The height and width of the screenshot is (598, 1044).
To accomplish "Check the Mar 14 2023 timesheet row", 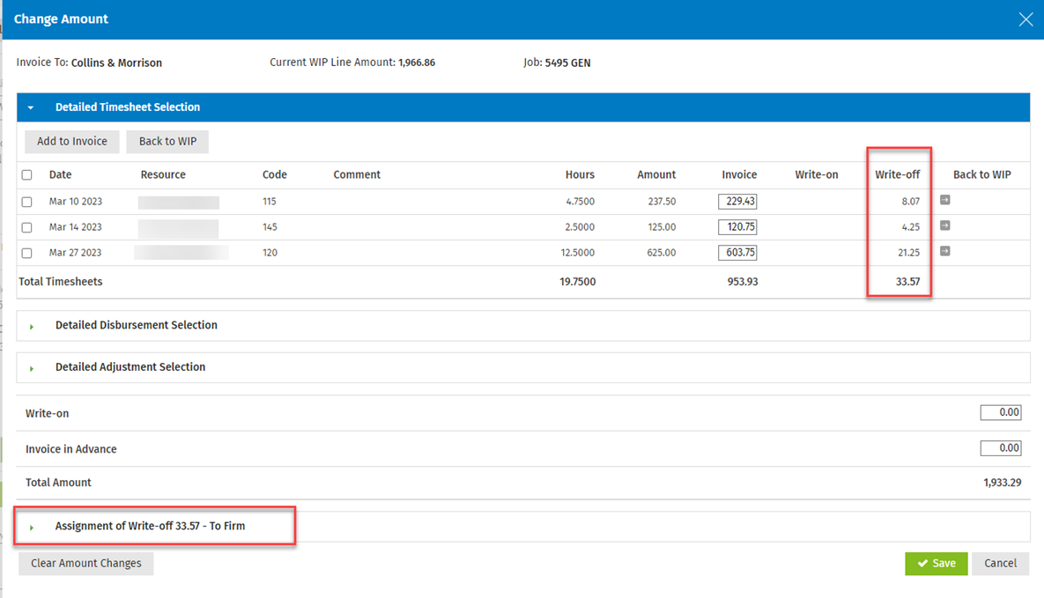I will tap(26, 227).
